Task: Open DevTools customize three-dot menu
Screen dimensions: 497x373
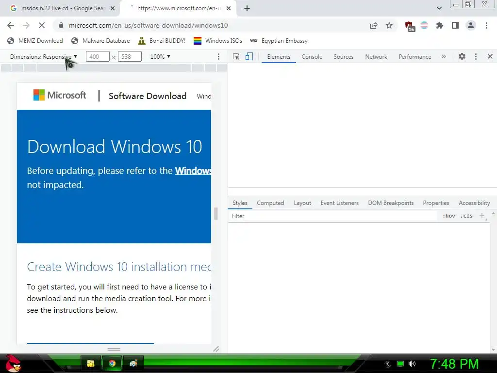Action: (x=476, y=56)
